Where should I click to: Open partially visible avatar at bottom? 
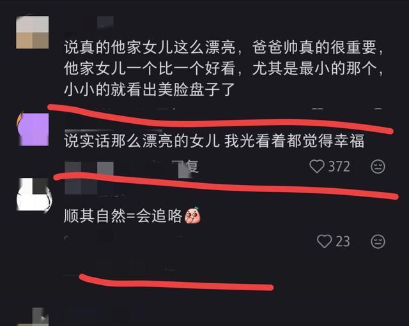(x=33, y=316)
